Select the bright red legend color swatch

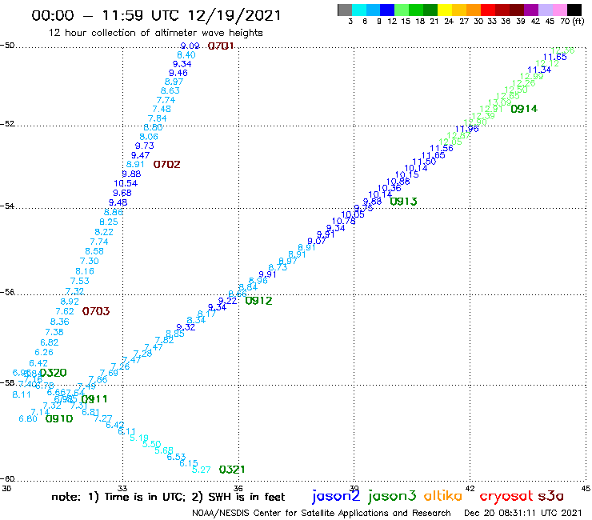[488, 10]
